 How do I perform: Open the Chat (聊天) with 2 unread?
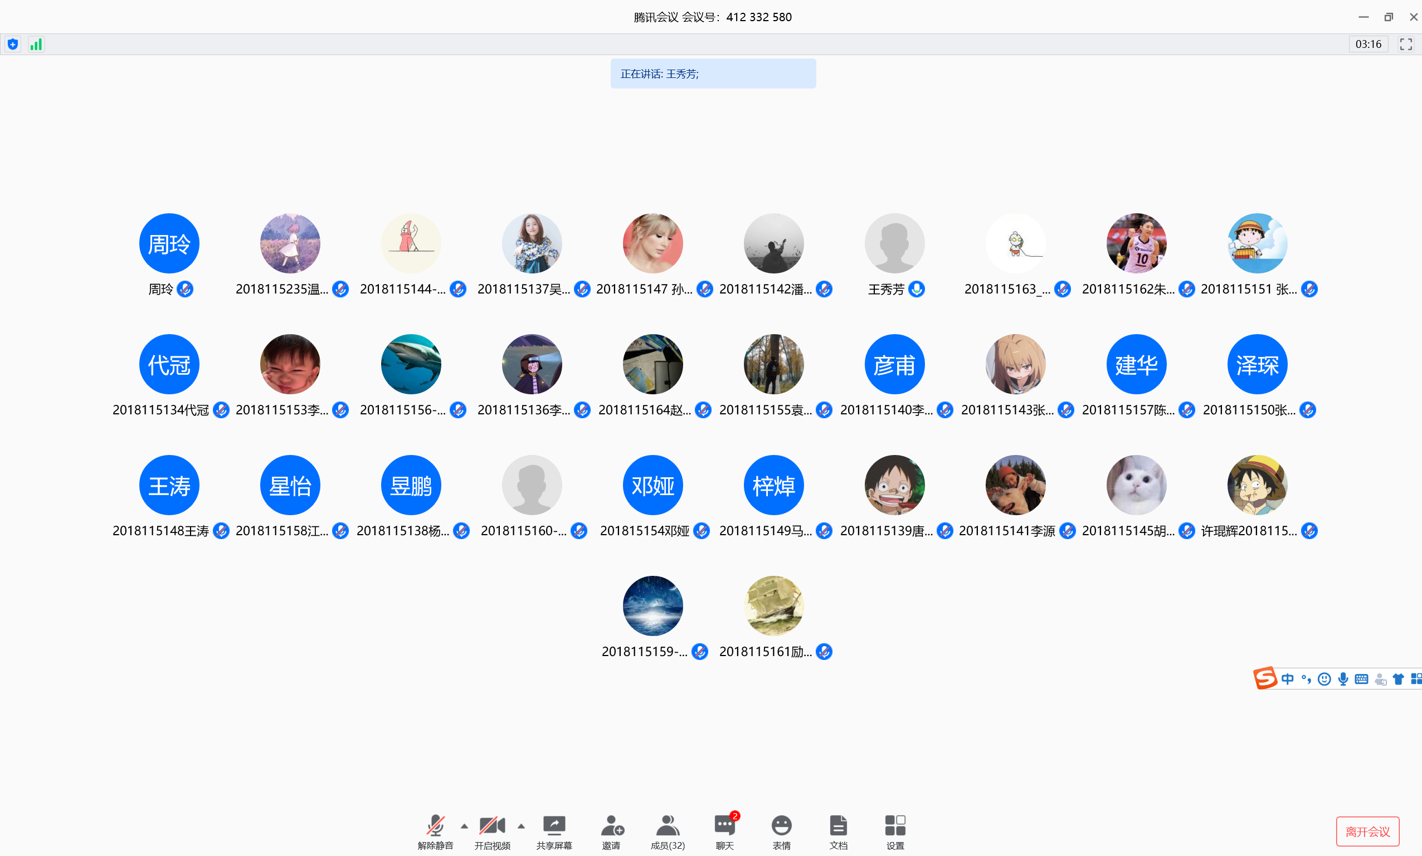[724, 826]
